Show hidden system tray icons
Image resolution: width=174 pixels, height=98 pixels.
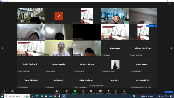155,96
